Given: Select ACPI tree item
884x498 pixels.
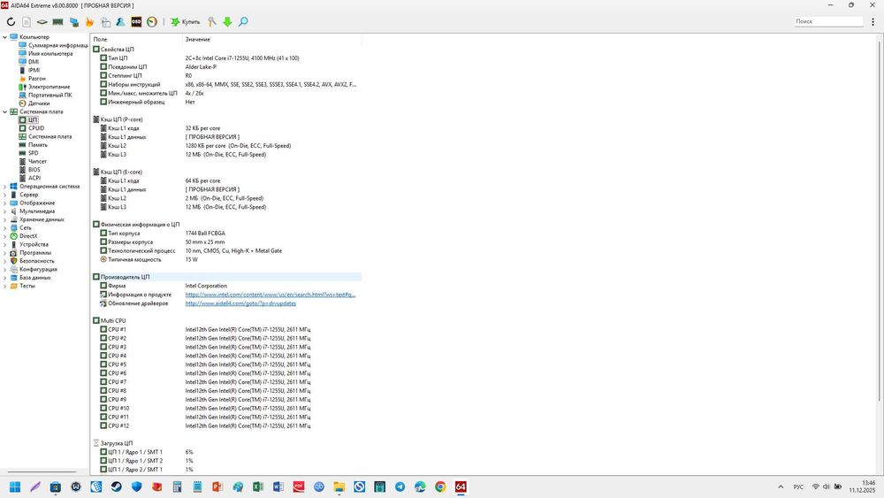Looking at the screenshot, I should click(34, 178).
